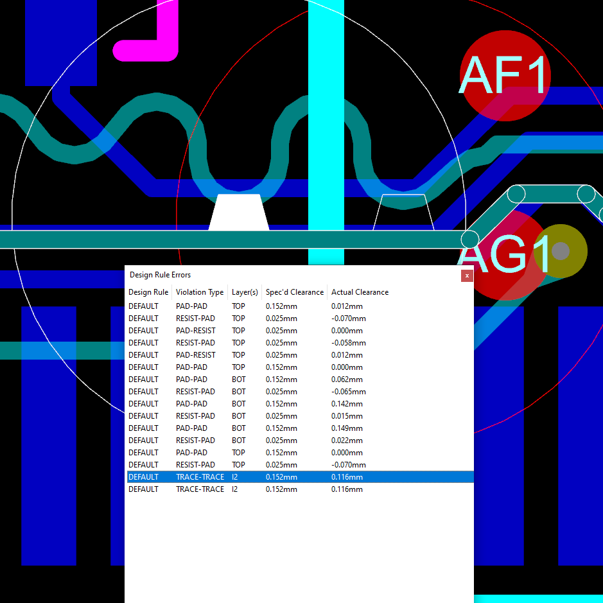Select the PAD-RESIST error with 0.000mm clearance
Image resolution: width=603 pixels, height=603 pixels.
[257, 331]
